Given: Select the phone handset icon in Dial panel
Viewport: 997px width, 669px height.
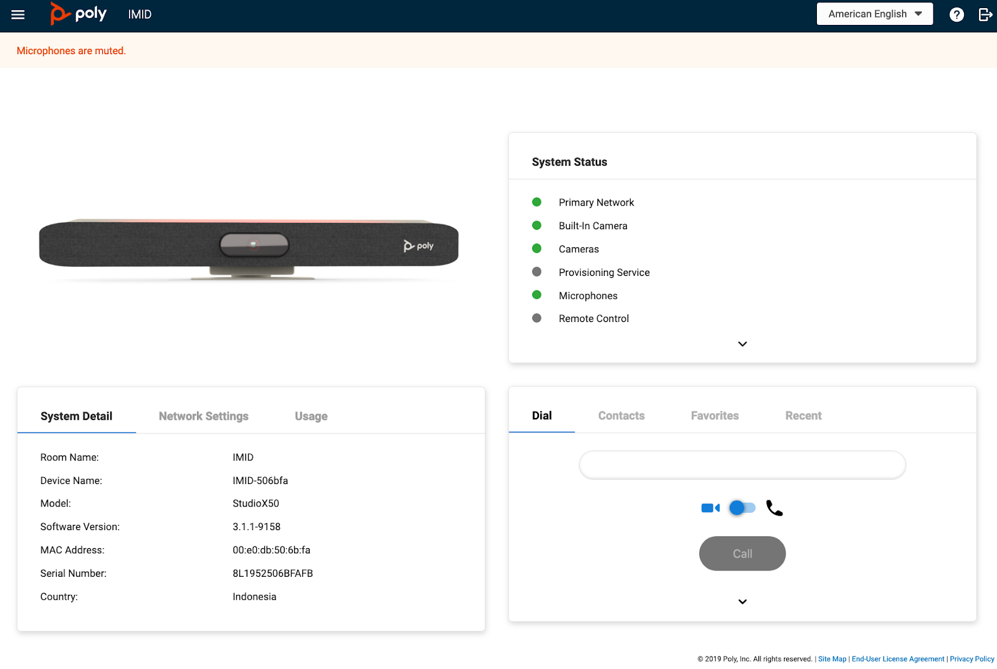Looking at the screenshot, I should click(x=774, y=508).
